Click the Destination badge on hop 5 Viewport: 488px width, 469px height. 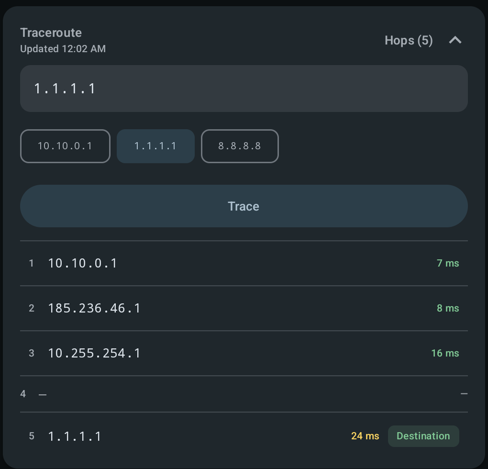pos(423,436)
